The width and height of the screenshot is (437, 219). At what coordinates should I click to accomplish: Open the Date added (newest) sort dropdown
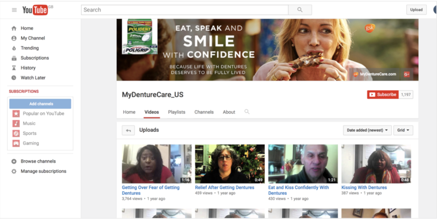pyautogui.click(x=367, y=130)
